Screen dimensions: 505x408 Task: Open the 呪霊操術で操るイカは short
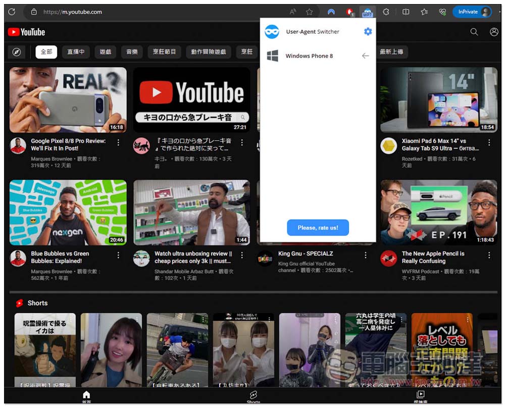tap(45, 350)
